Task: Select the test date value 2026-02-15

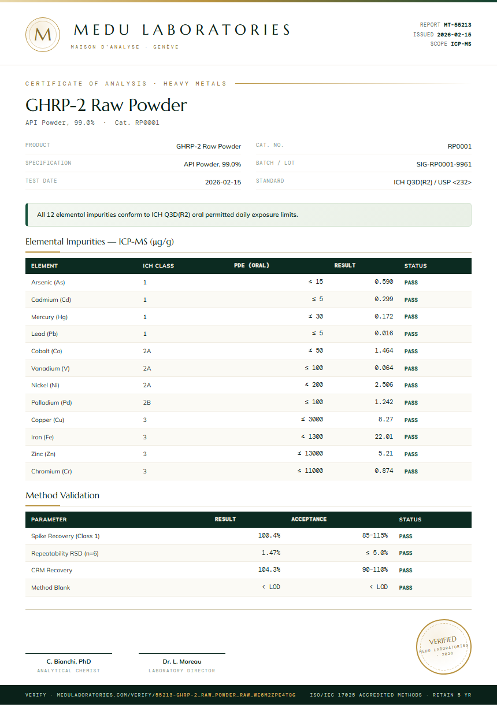Action: 223,182
